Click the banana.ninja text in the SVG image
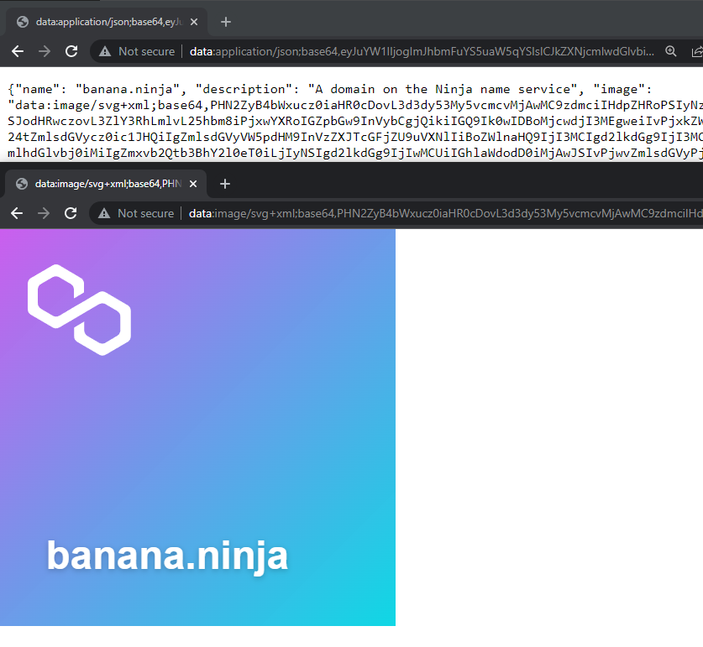 coord(167,556)
